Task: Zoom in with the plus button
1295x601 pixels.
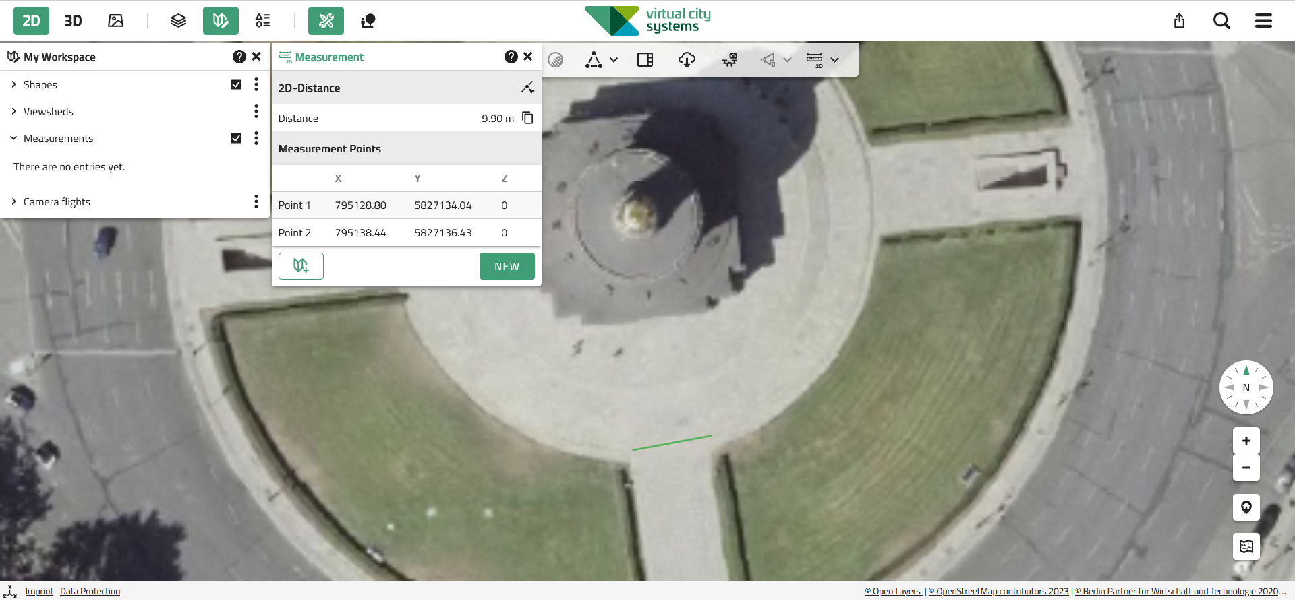Action: click(1246, 441)
